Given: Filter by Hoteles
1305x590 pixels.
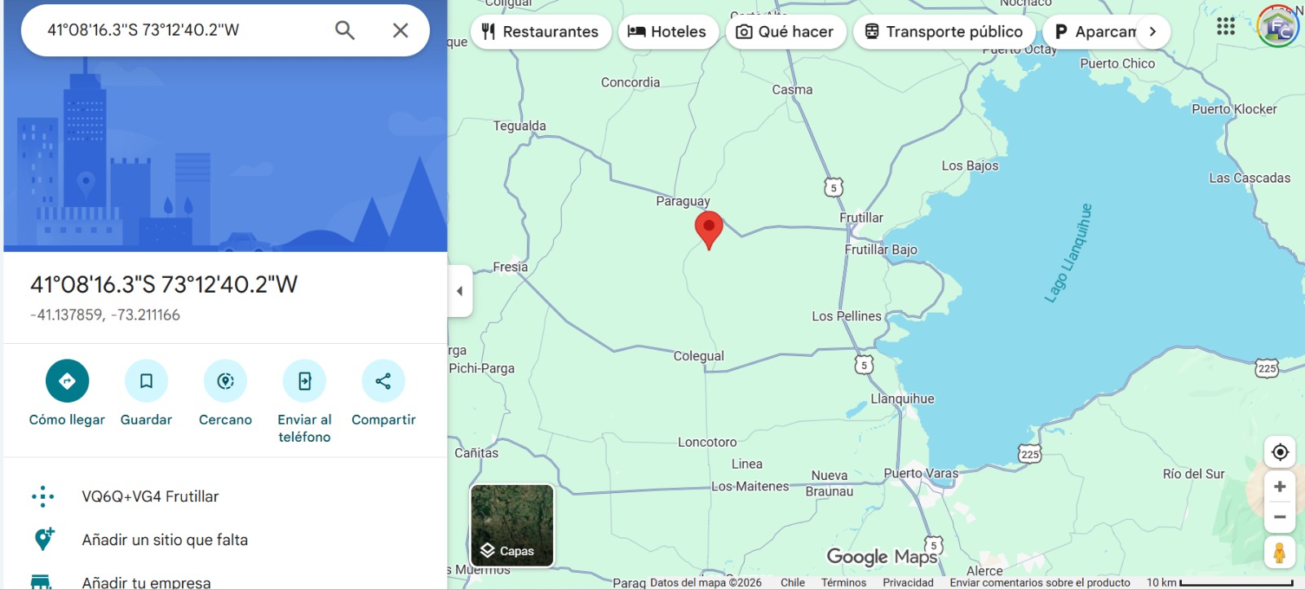Looking at the screenshot, I should (x=668, y=32).
